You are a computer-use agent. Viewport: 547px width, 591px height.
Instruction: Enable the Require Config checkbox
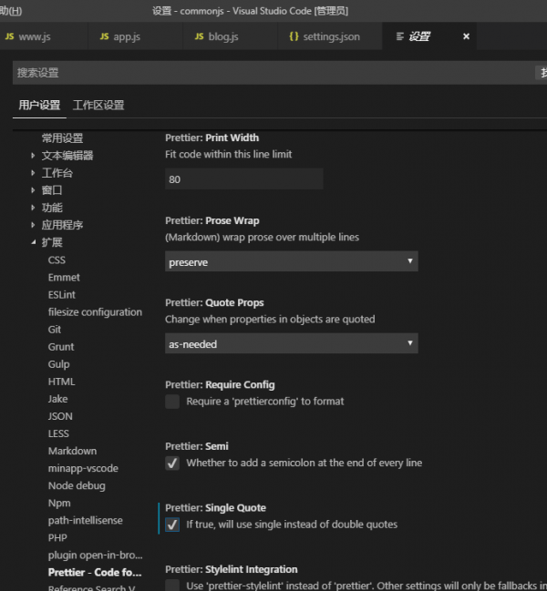pos(172,402)
